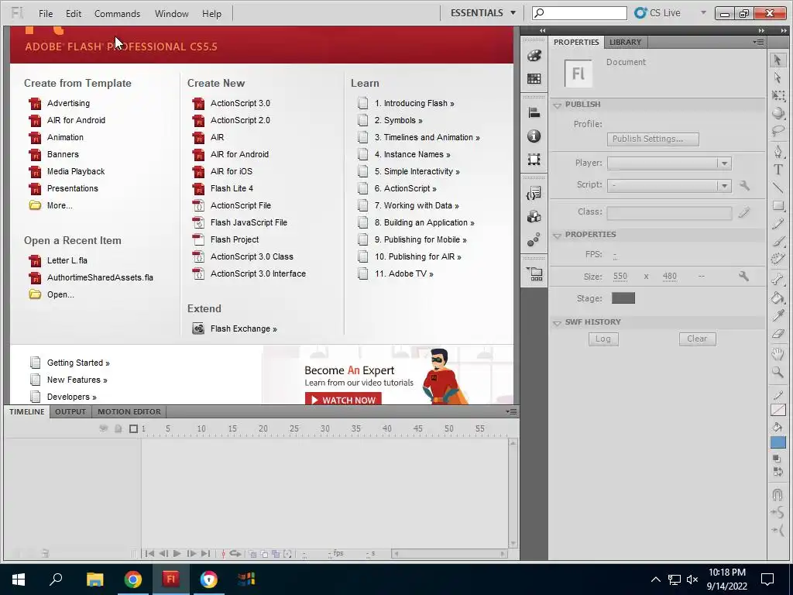Collapse the PUBLISH section
793x595 pixels.
(x=558, y=105)
